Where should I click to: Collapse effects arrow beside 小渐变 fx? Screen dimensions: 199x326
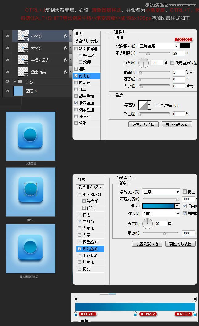pos(70,36)
